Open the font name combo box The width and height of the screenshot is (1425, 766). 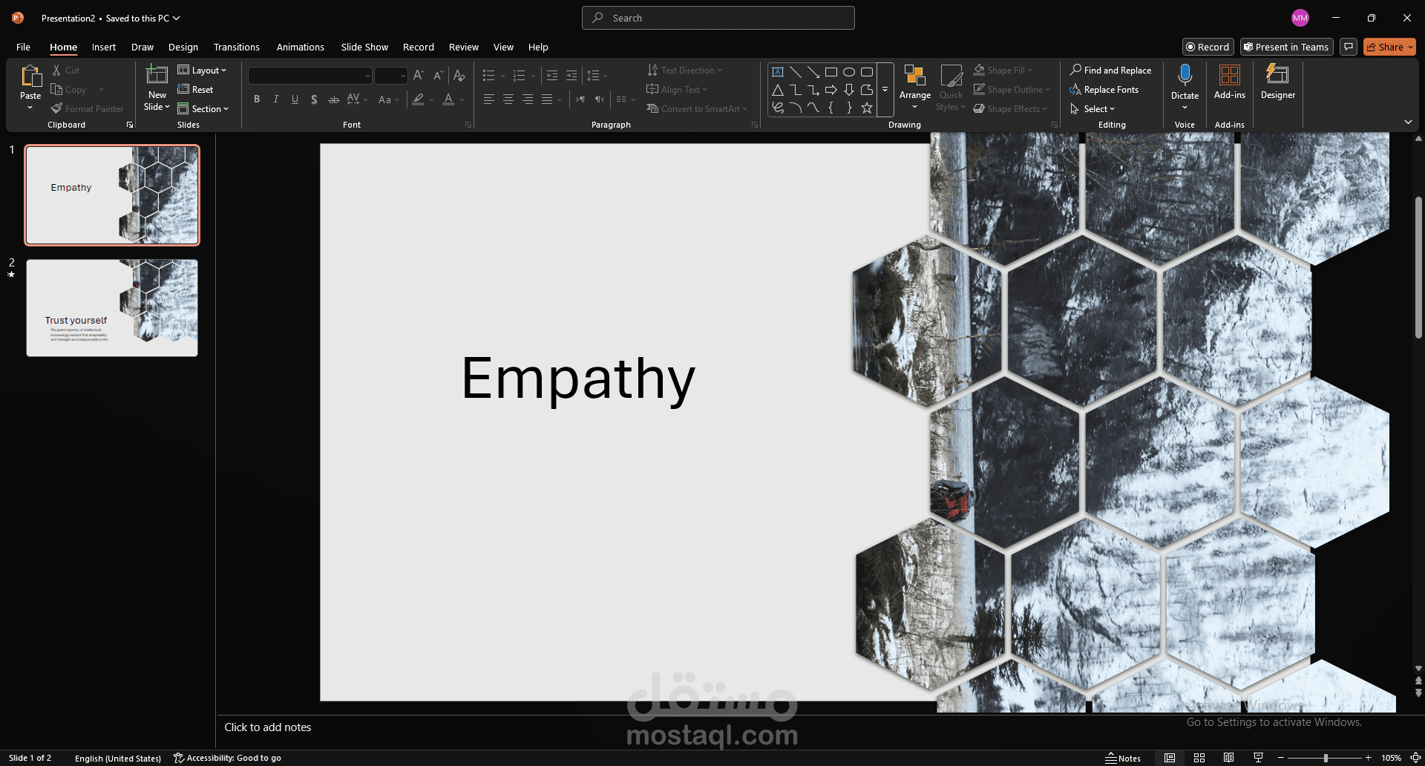(x=309, y=75)
